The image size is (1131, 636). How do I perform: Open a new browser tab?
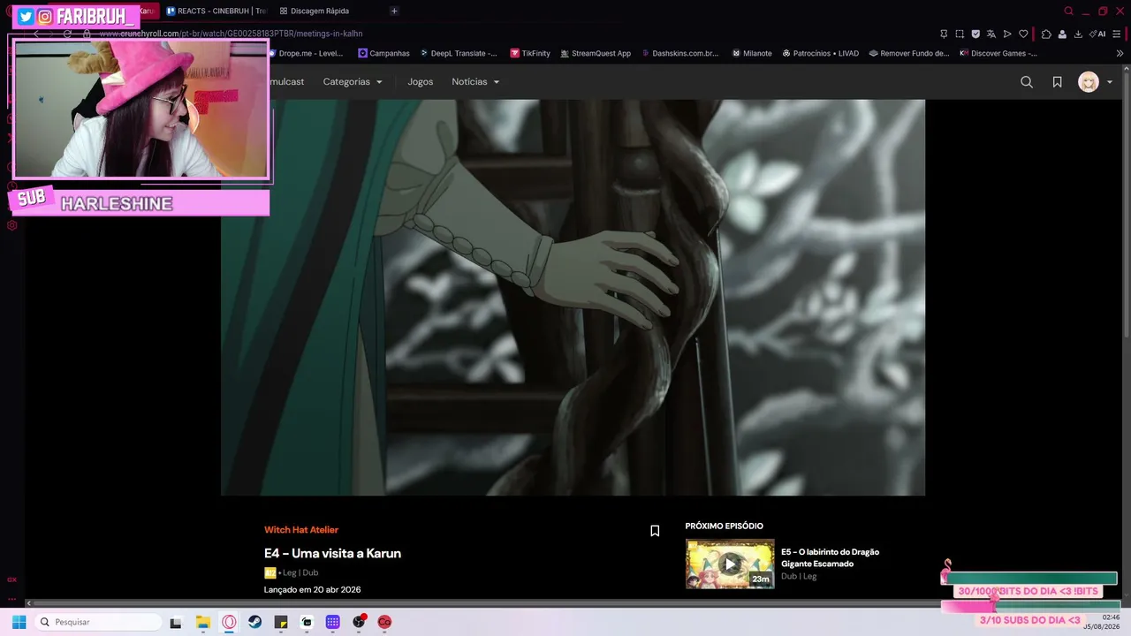[394, 11]
